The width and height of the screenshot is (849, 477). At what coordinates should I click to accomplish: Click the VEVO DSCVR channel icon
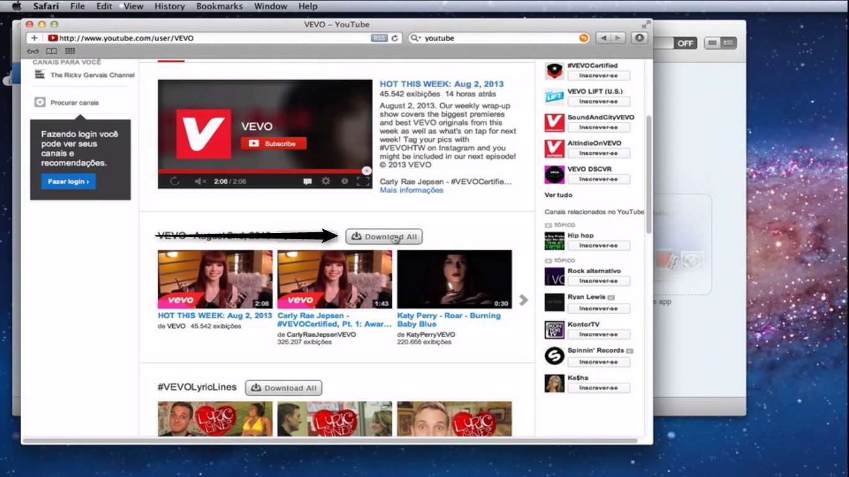[554, 175]
